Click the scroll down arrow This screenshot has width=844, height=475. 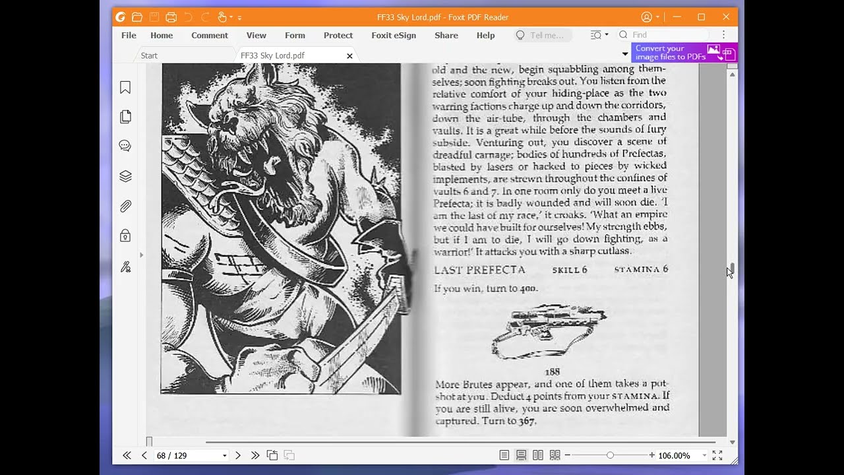(x=732, y=441)
